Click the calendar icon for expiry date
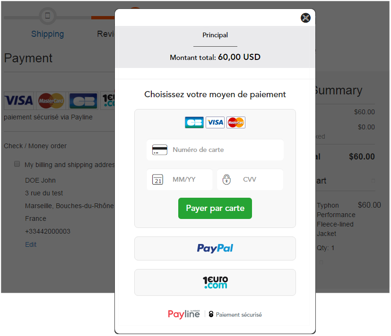The height and width of the screenshot is (336, 391). tap(157, 179)
